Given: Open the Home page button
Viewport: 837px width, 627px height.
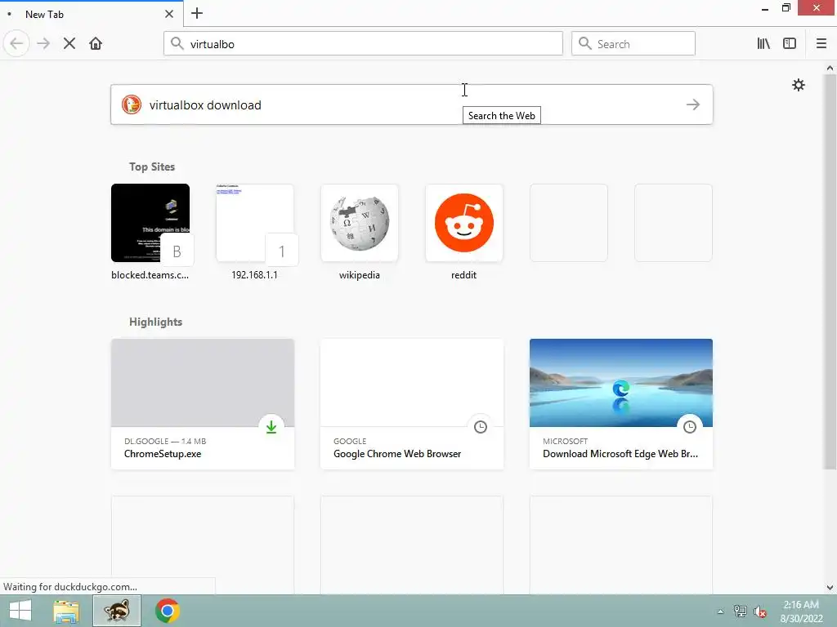Looking at the screenshot, I should pos(96,44).
